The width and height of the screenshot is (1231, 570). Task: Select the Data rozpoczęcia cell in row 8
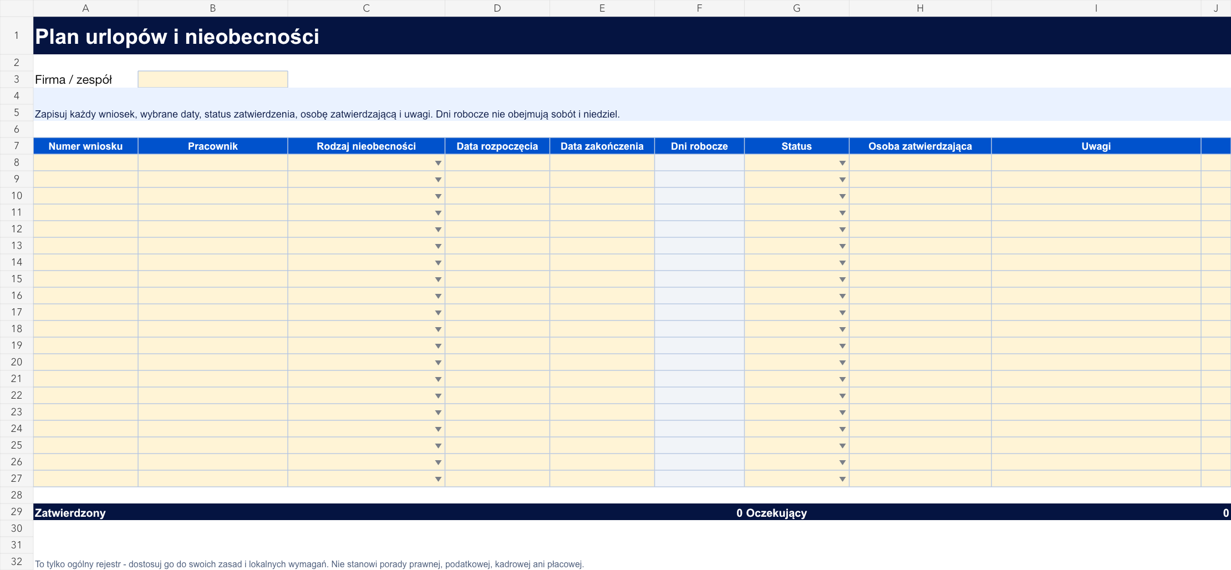(497, 162)
